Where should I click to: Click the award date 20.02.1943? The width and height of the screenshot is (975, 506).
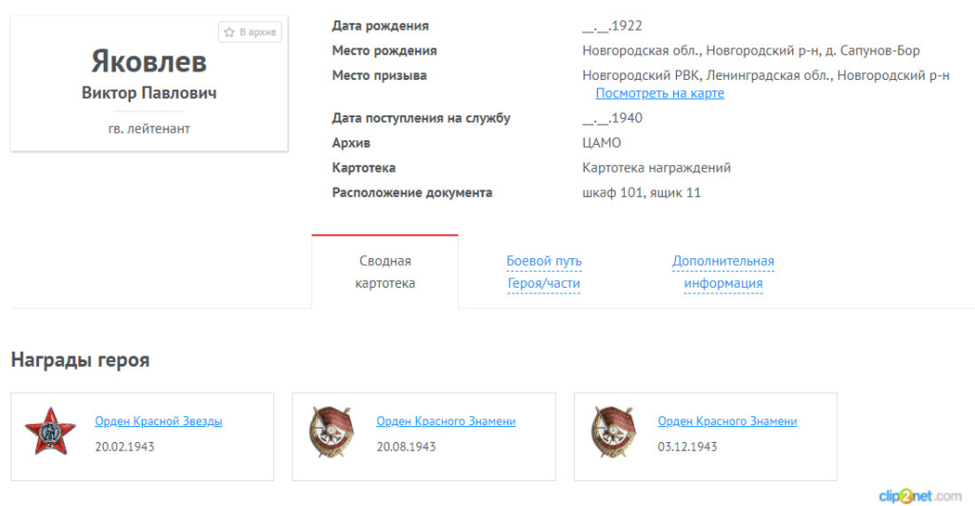pyautogui.click(x=125, y=446)
